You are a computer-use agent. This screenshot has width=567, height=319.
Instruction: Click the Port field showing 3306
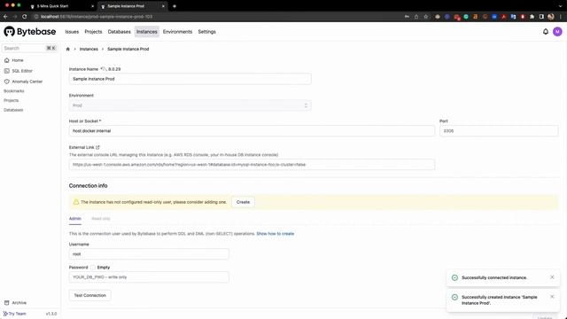499,131
